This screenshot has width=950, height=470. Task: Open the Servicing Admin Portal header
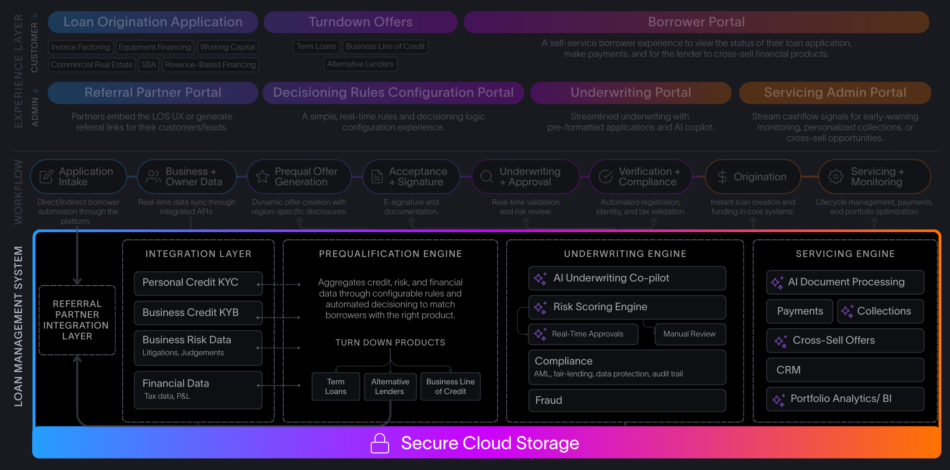(x=834, y=92)
